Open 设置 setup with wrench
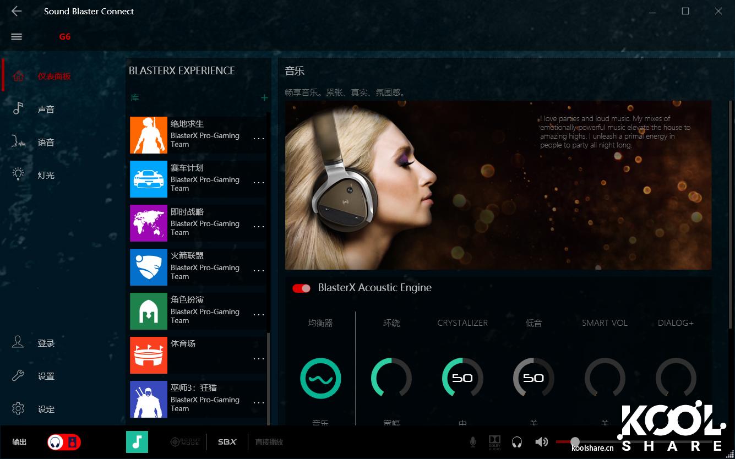735x459 pixels. [46, 376]
